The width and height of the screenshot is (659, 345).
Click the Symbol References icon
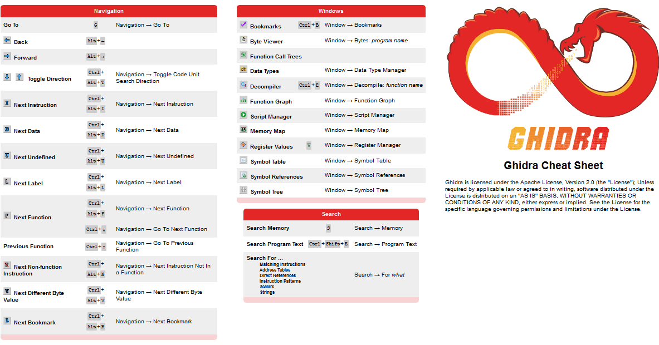click(243, 175)
